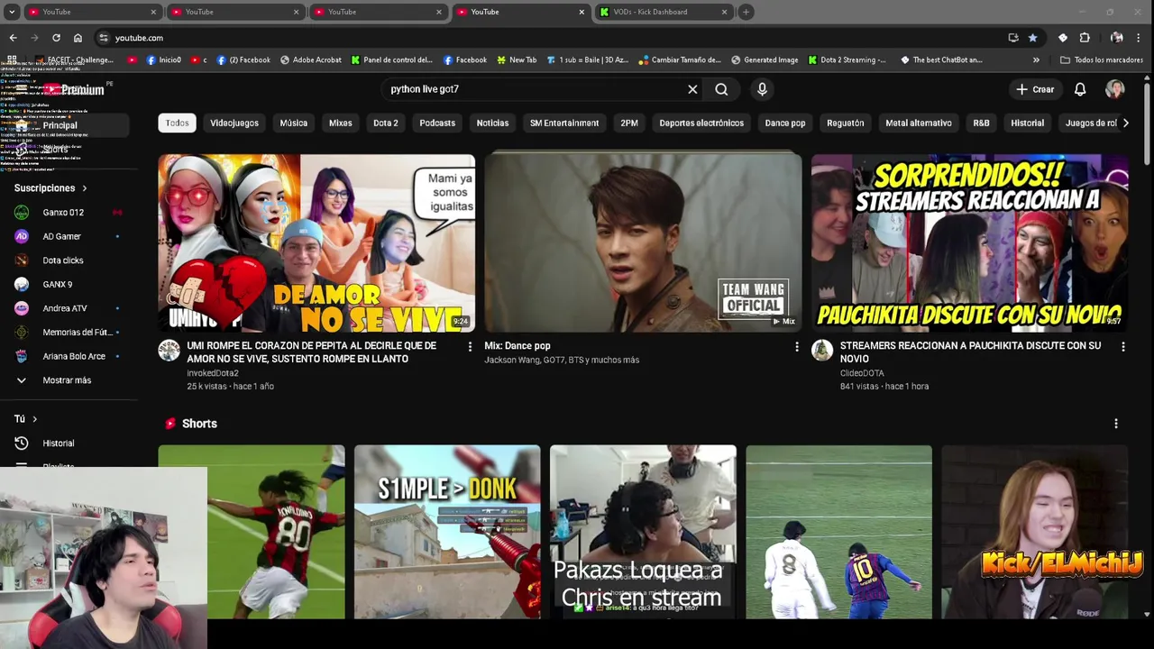Open Historial in sidebar
This screenshot has height=649, width=1154.
point(69,443)
